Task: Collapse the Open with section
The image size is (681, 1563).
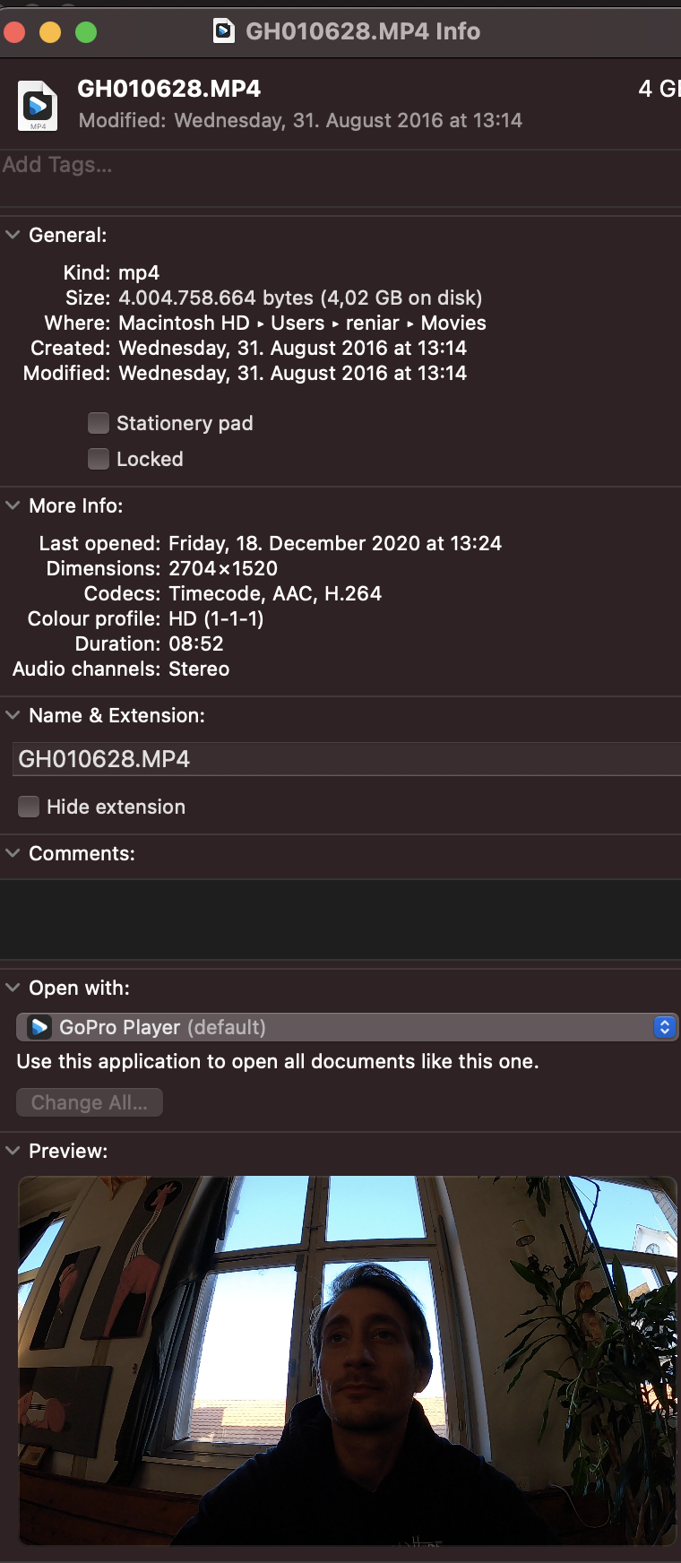Action: (13, 988)
